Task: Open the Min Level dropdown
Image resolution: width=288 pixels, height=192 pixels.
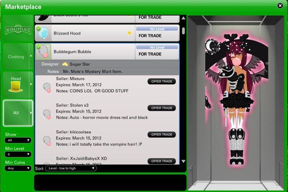Action: [x=18, y=154]
